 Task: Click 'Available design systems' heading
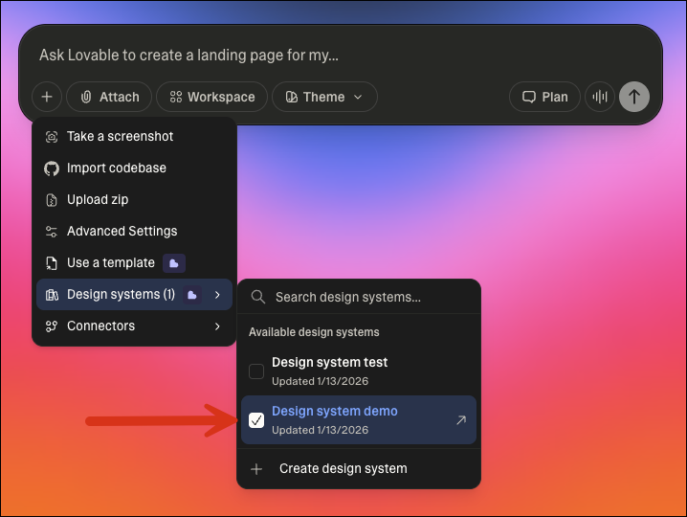[x=314, y=332]
